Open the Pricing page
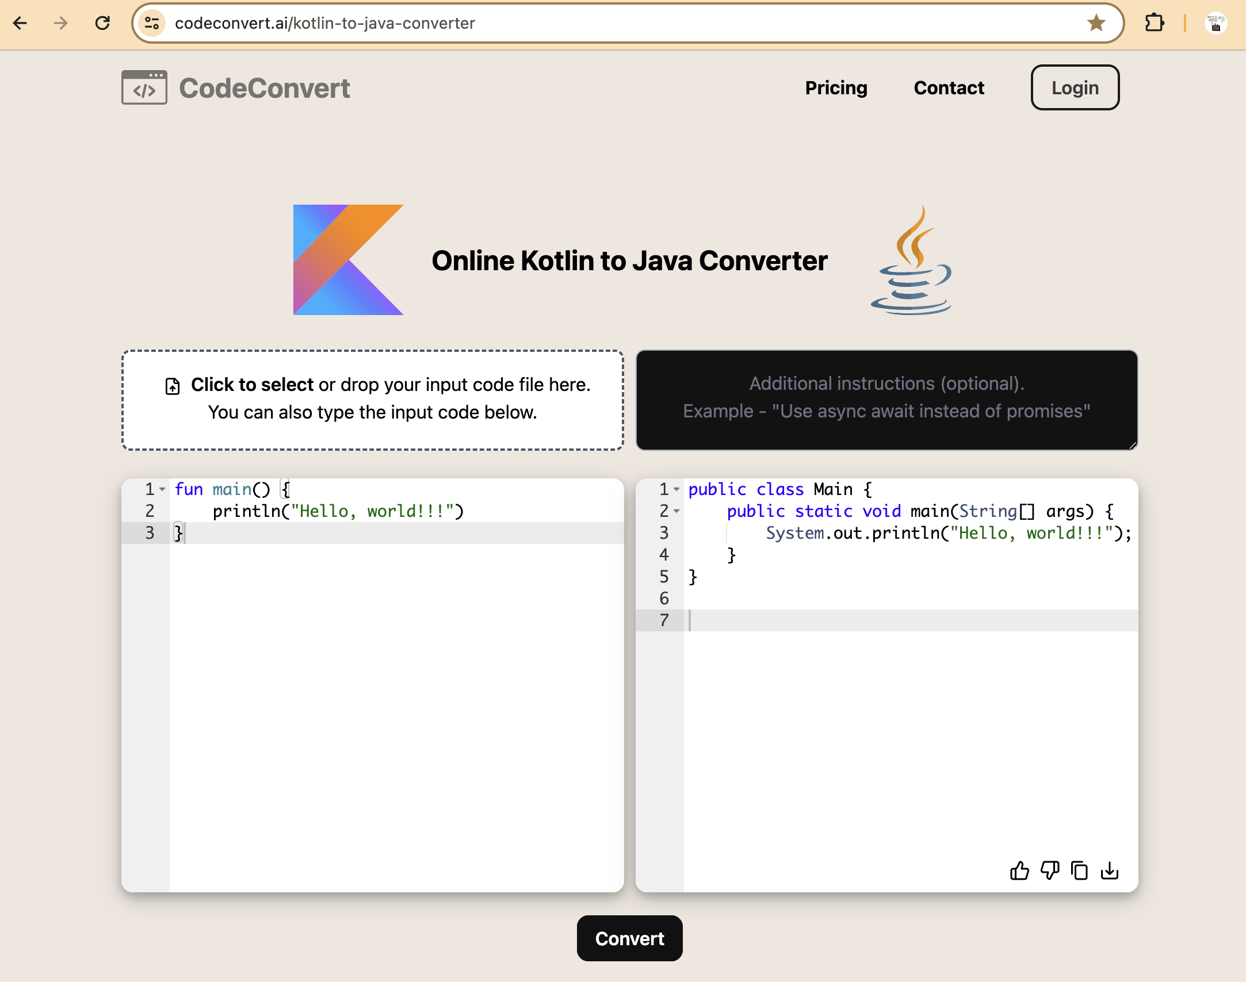This screenshot has height=982, width=1246. [x=836, y=87]
